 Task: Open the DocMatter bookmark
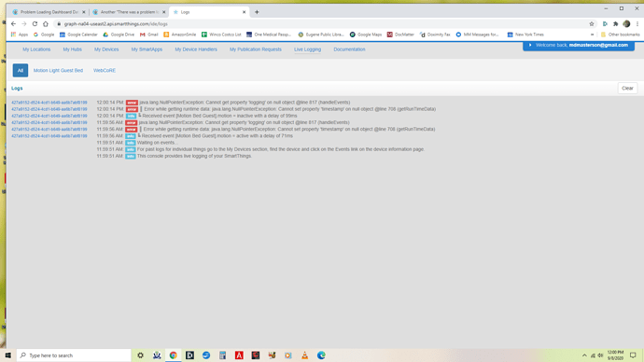point(400,35)
